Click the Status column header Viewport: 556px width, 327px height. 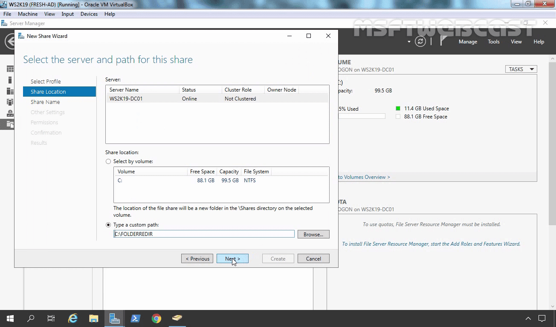[x=200, y=90]
